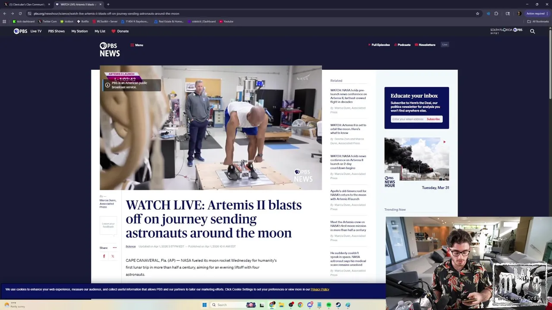The image size is (552, 310).
Task: Click the South Florida PBS station logo
Action: click(506, 31)
